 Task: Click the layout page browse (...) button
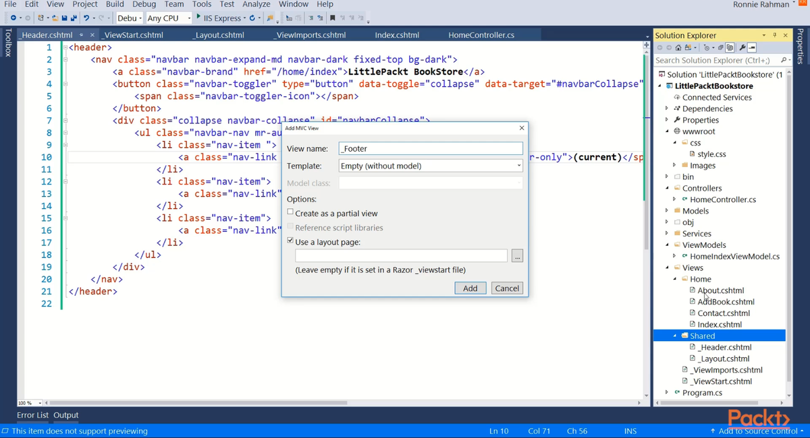click(x=517, y=256)
